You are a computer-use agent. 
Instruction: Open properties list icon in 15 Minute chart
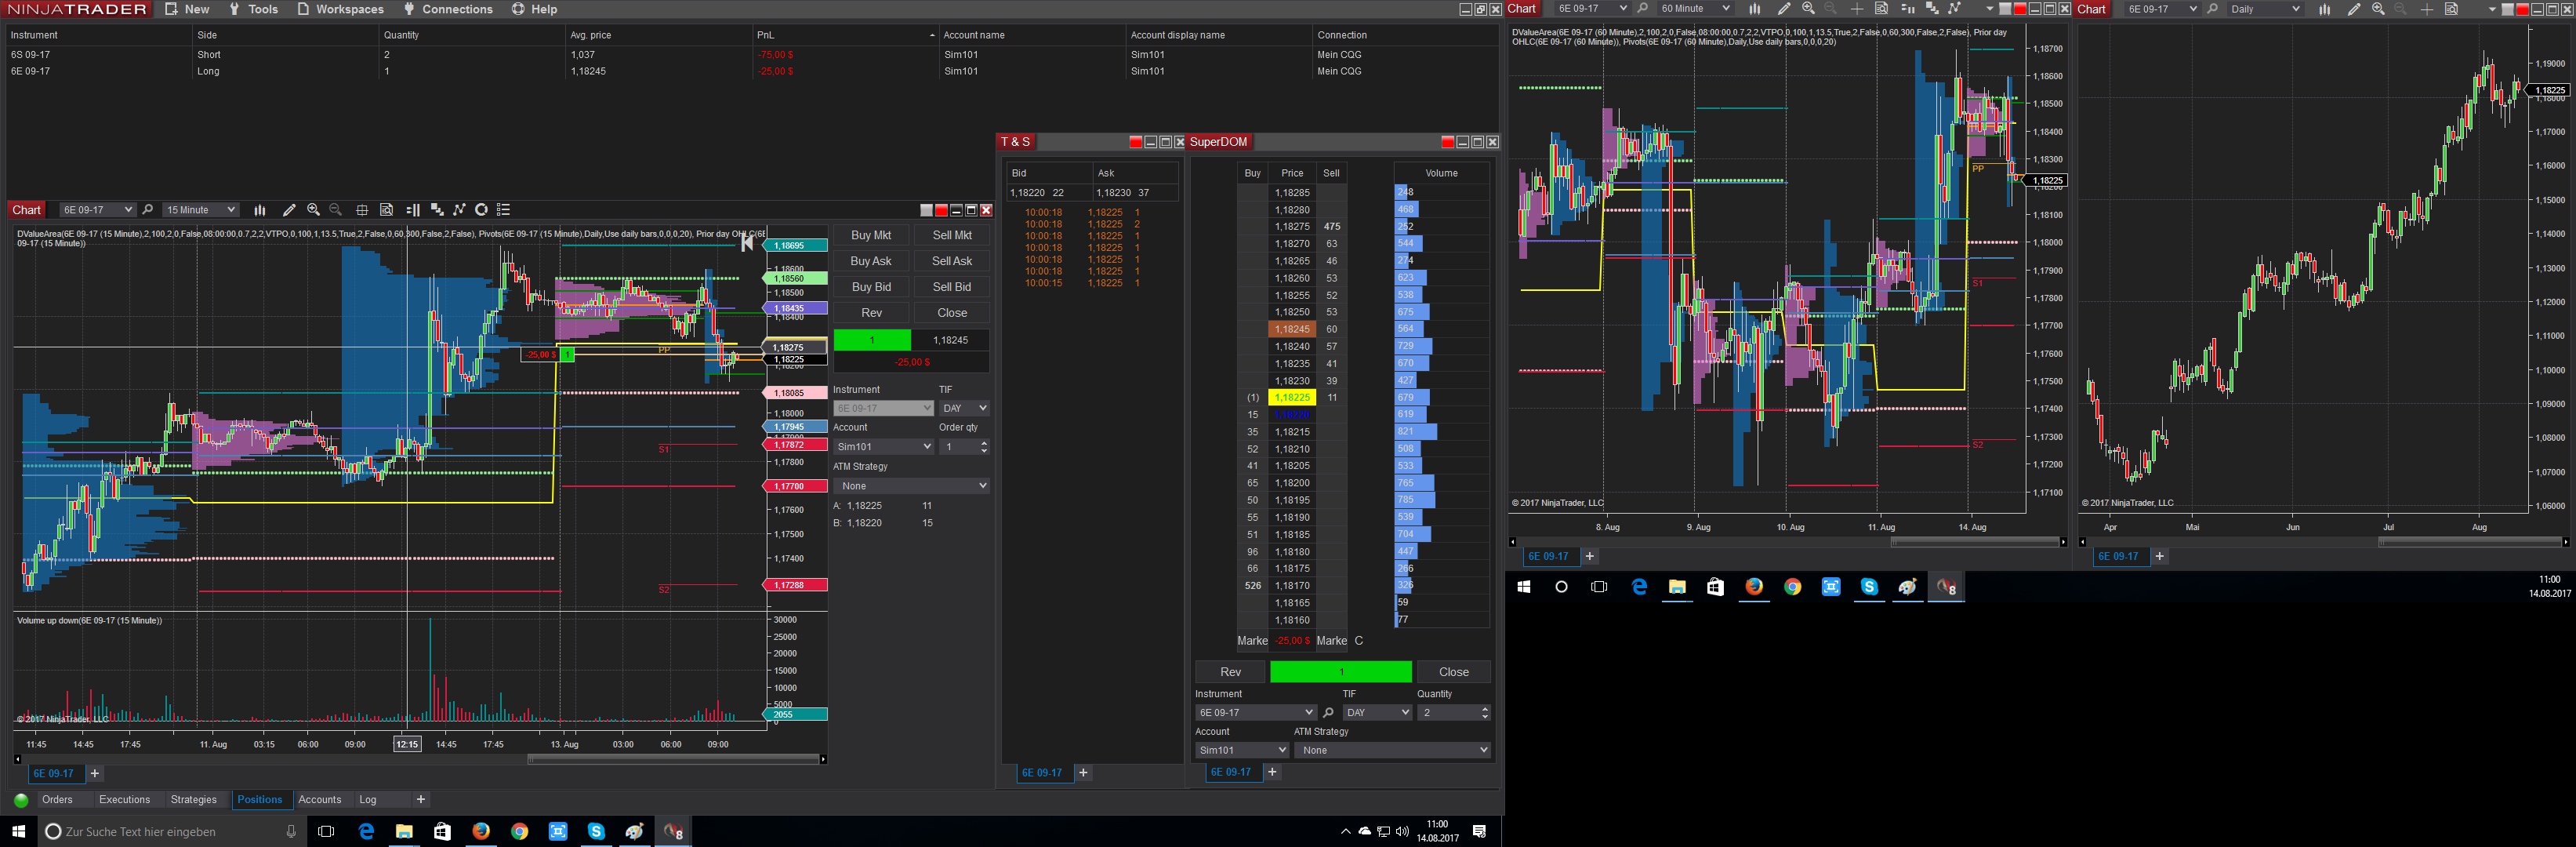click(504, 210)
